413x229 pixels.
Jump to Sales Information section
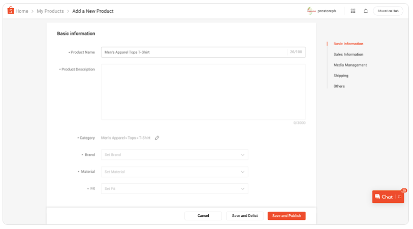click(348, 54)
